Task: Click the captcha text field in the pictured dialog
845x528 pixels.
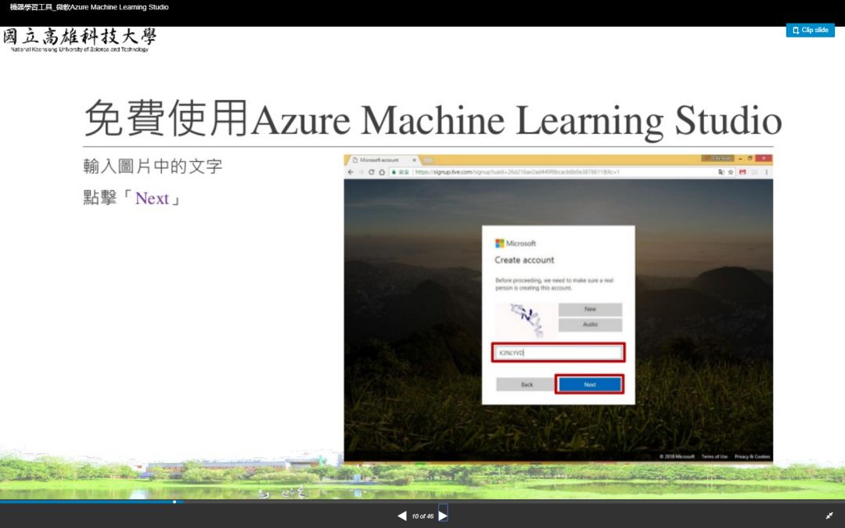Action: [559, 353]
